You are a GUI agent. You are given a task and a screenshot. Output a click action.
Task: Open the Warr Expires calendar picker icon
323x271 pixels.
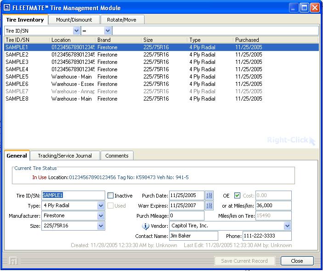tap(209, 205)
